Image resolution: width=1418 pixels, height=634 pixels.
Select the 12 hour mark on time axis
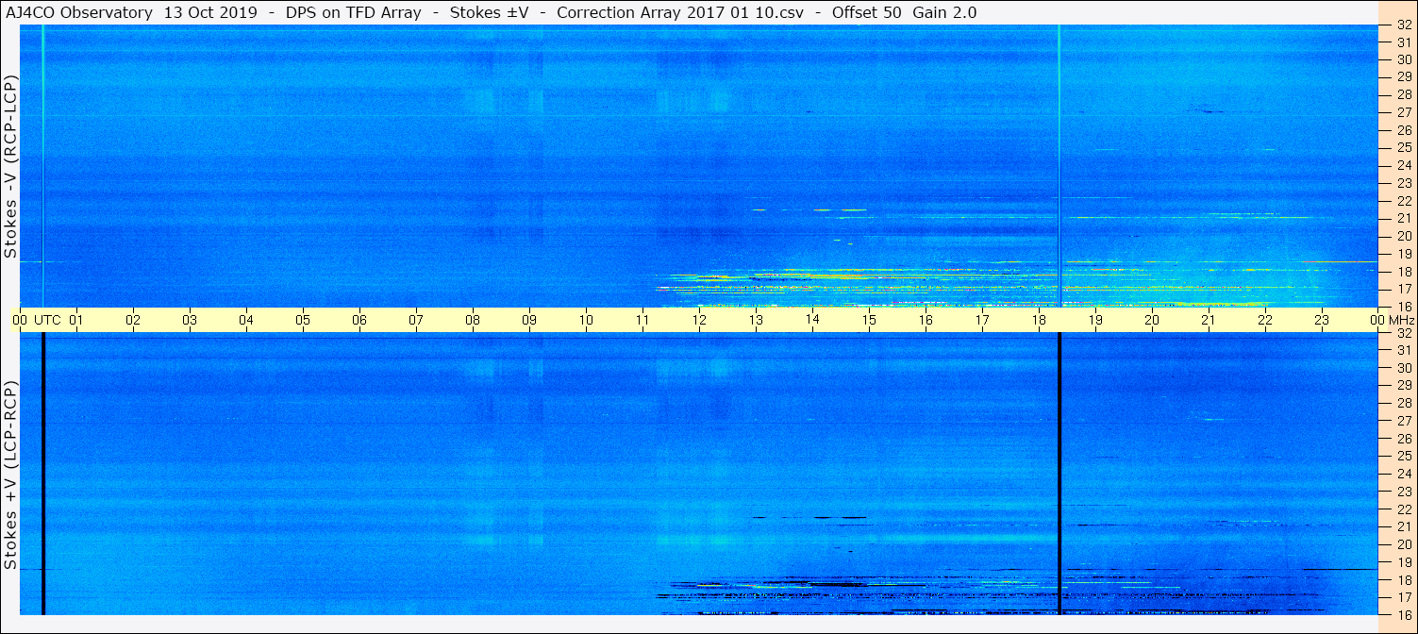click(699, 320)
